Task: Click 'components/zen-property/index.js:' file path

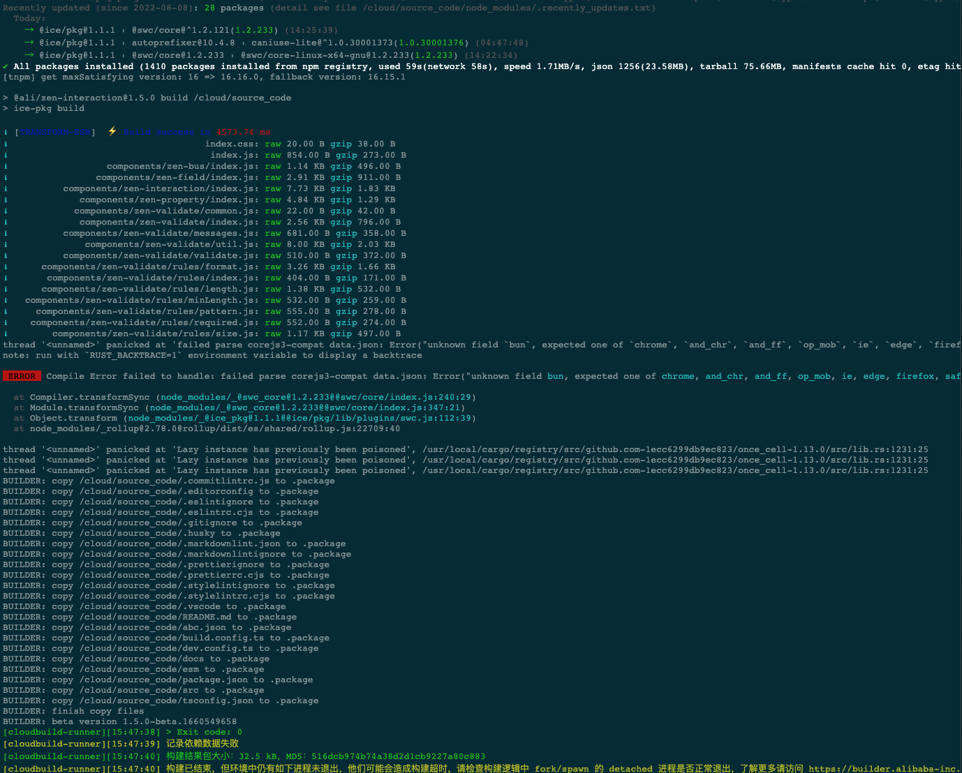Action: [x=170, y=200]
